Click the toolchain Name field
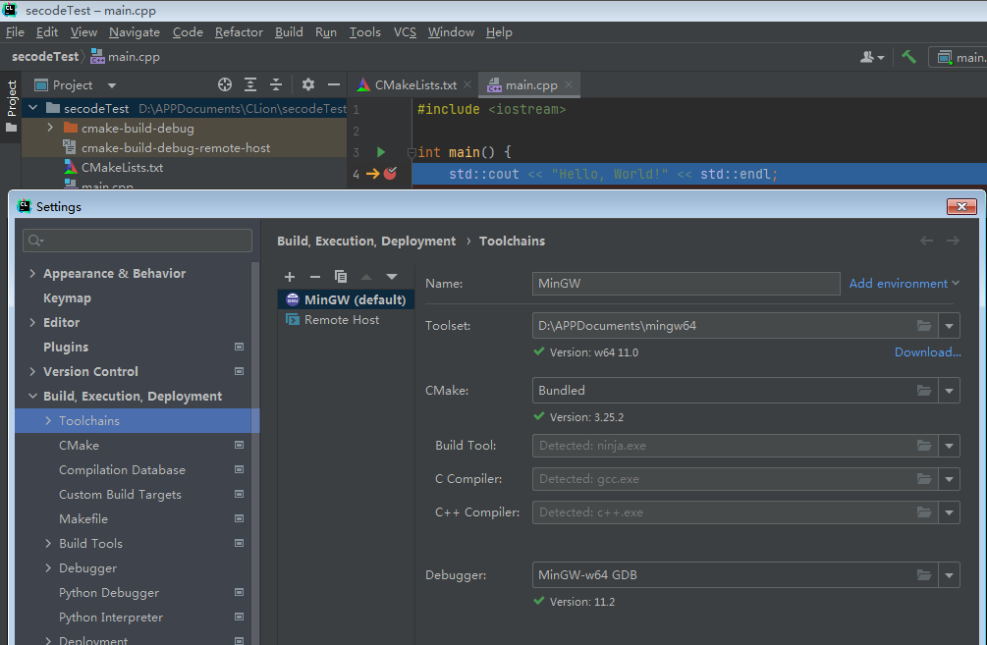Viewport: 987px width, 645px height. coord(685,283)
